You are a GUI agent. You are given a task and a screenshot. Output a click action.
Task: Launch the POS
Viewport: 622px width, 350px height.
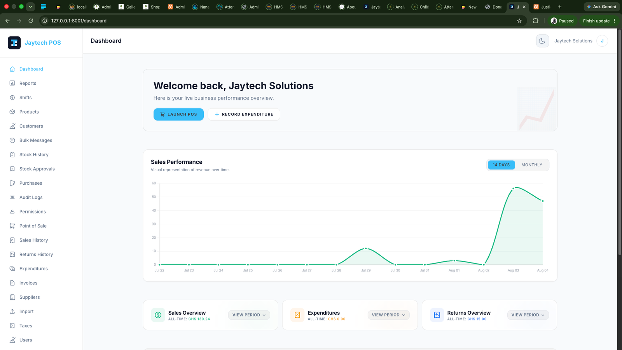178,114
